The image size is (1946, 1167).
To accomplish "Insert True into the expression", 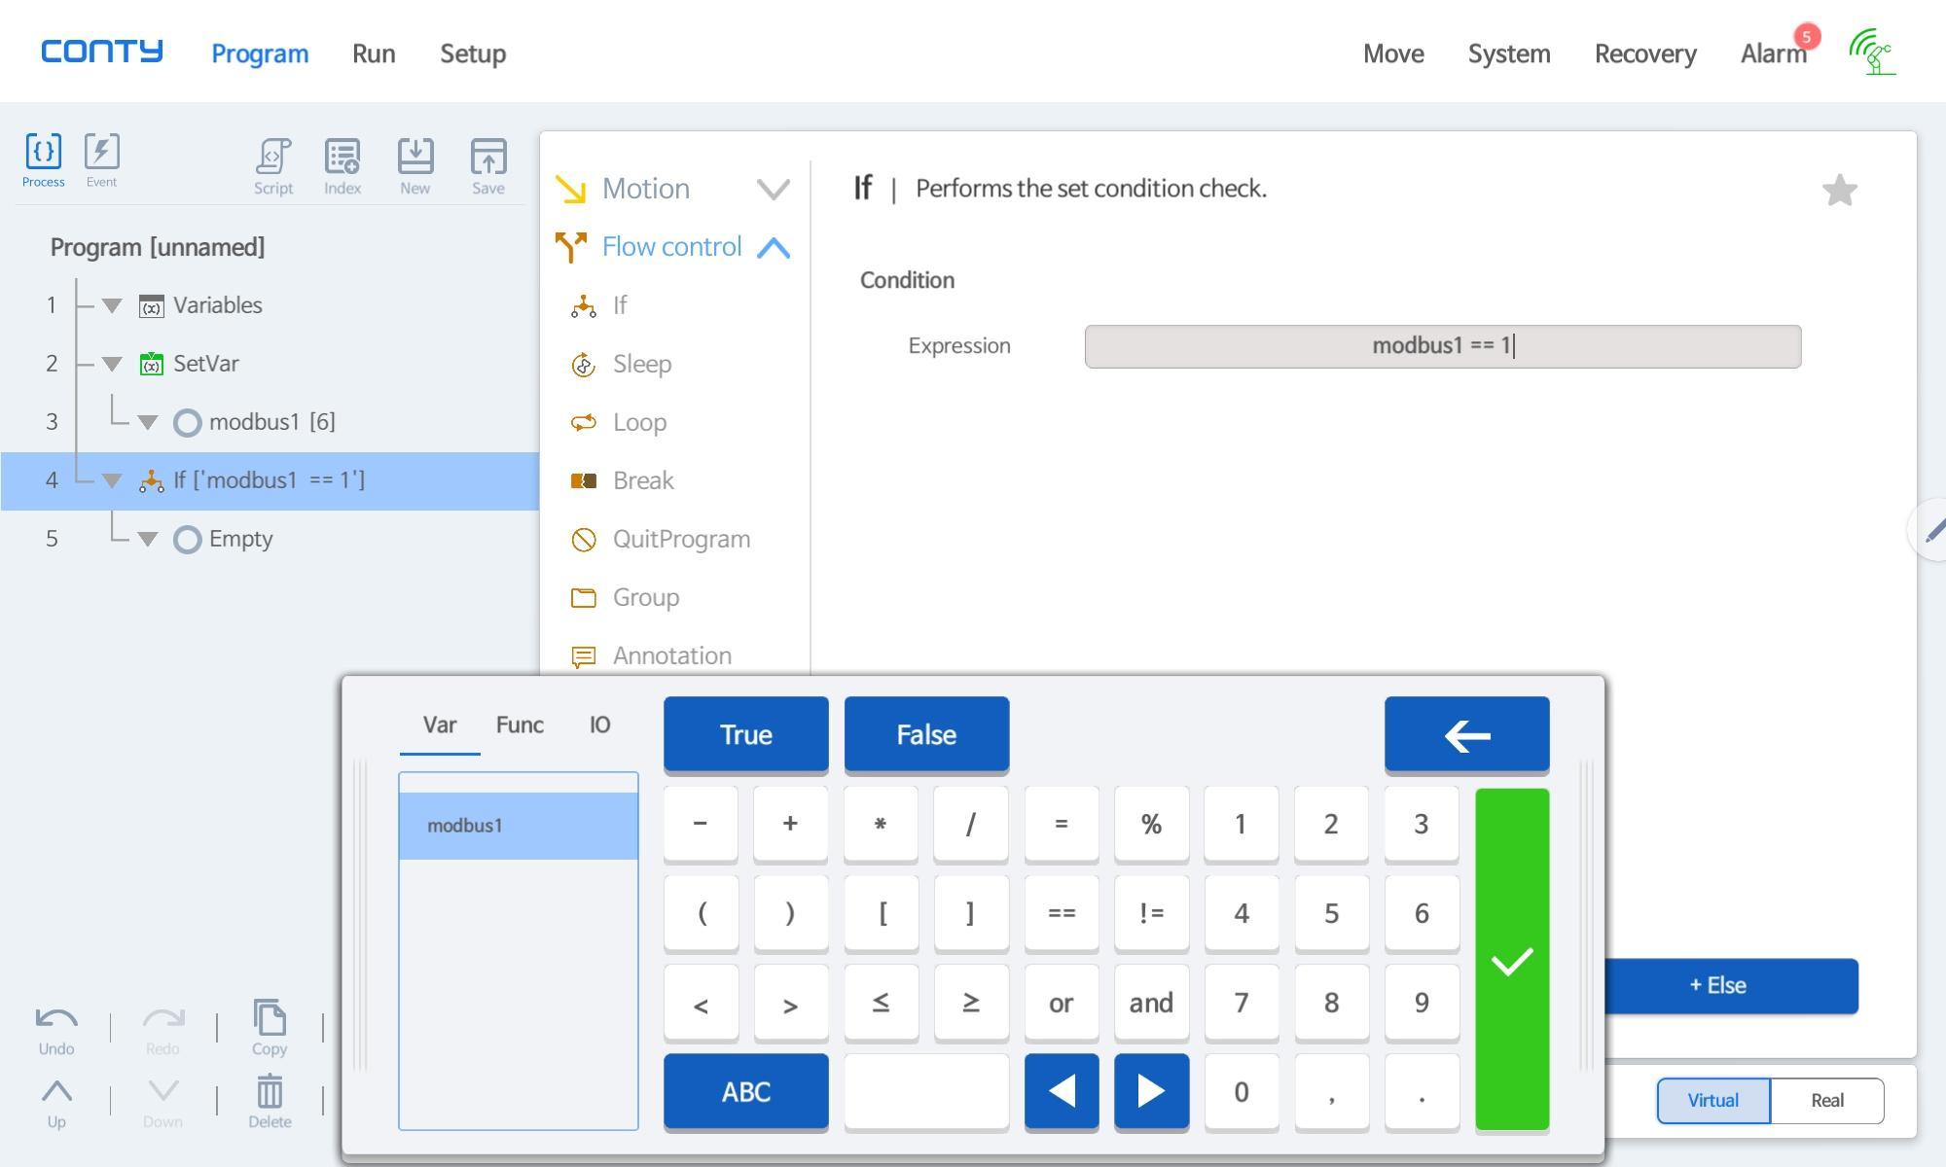I will pyautogui.click(x=746, y=734).
